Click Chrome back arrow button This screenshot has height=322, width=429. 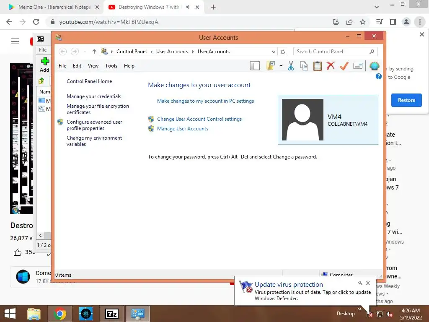[9, 22]
